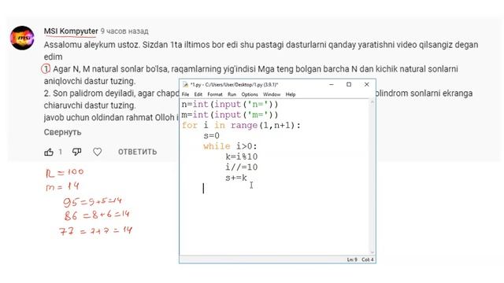Click the 'k=i%10' code line
Screen dimensions: 504x283
(x=242, y=156)
